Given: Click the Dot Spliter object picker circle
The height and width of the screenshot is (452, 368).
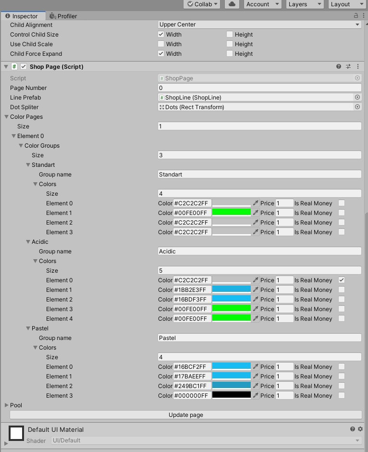Looking at the screenshot, I should 357,107.
